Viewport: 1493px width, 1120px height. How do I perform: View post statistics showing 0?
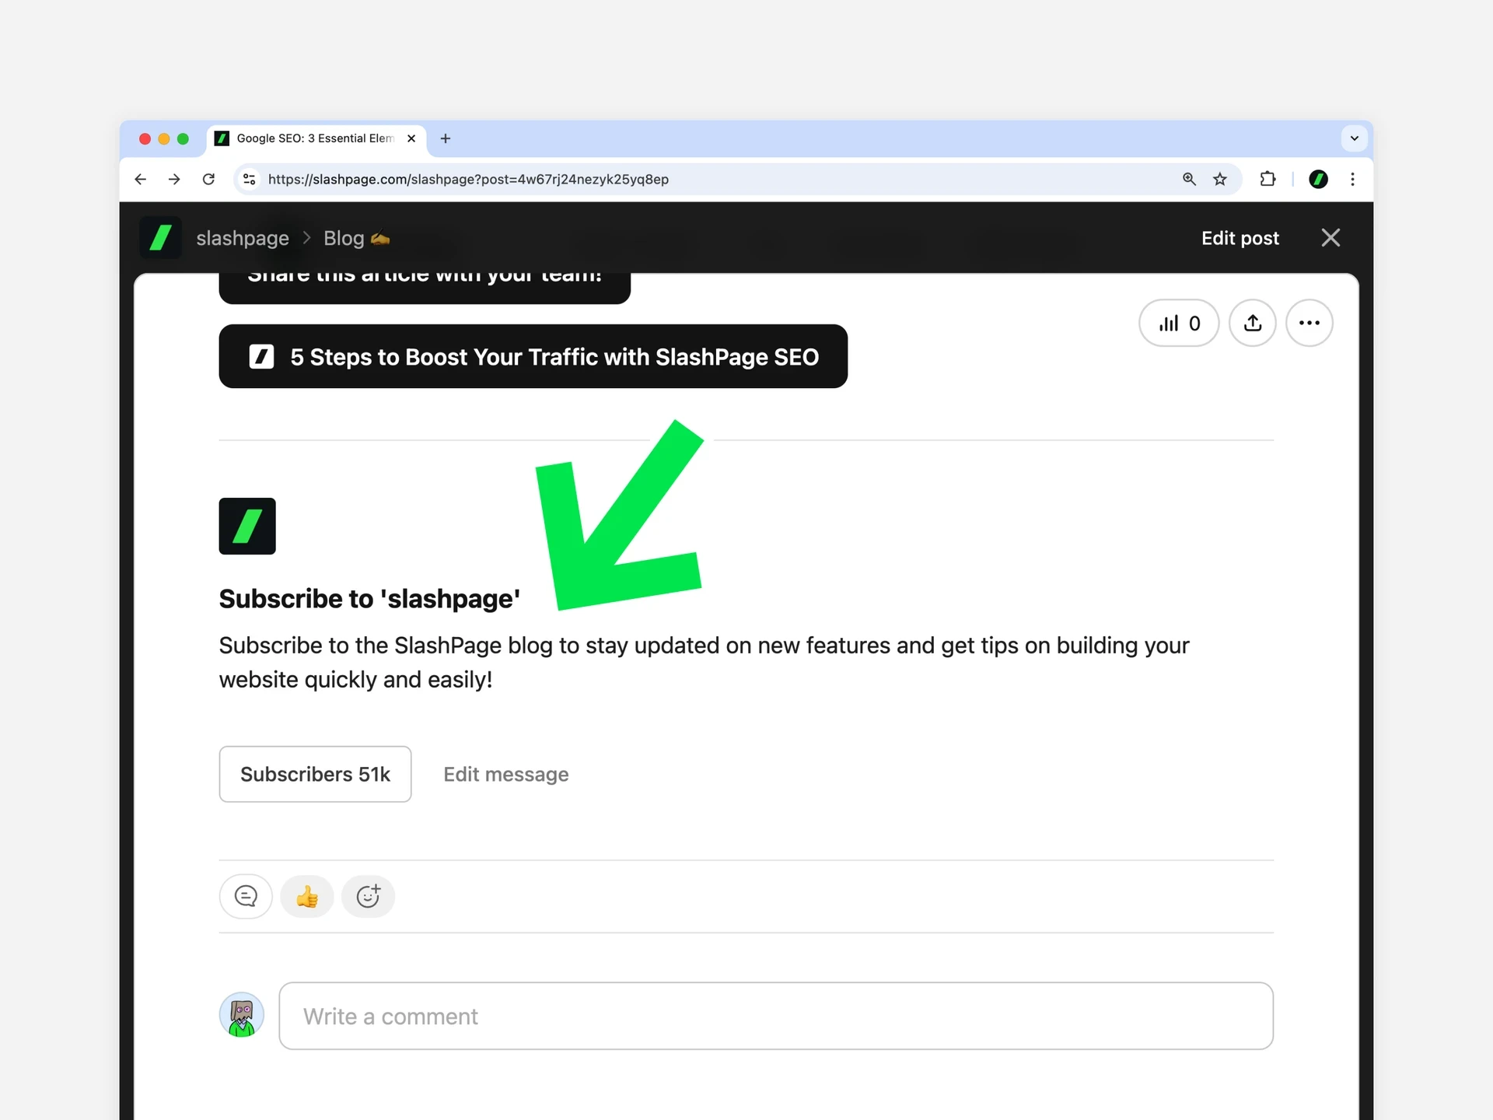[x=1179, y=323]
